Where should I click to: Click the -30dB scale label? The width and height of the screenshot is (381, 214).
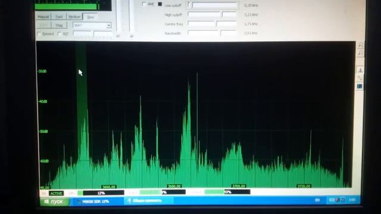pyautogui.click(x=42, y=71)
